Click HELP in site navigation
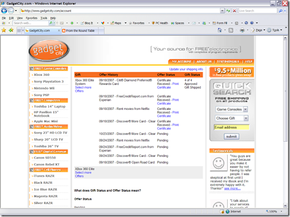 click(249, 62)
